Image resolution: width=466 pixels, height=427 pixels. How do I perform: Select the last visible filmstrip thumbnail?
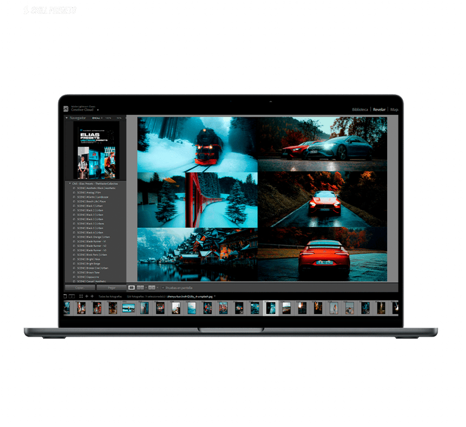pyautogui.click(x=395, y=309)
